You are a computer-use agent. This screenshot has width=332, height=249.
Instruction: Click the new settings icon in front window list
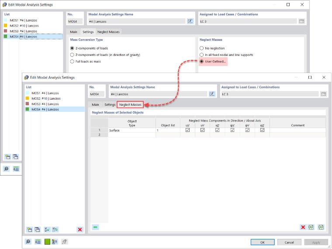click(29, 229)
